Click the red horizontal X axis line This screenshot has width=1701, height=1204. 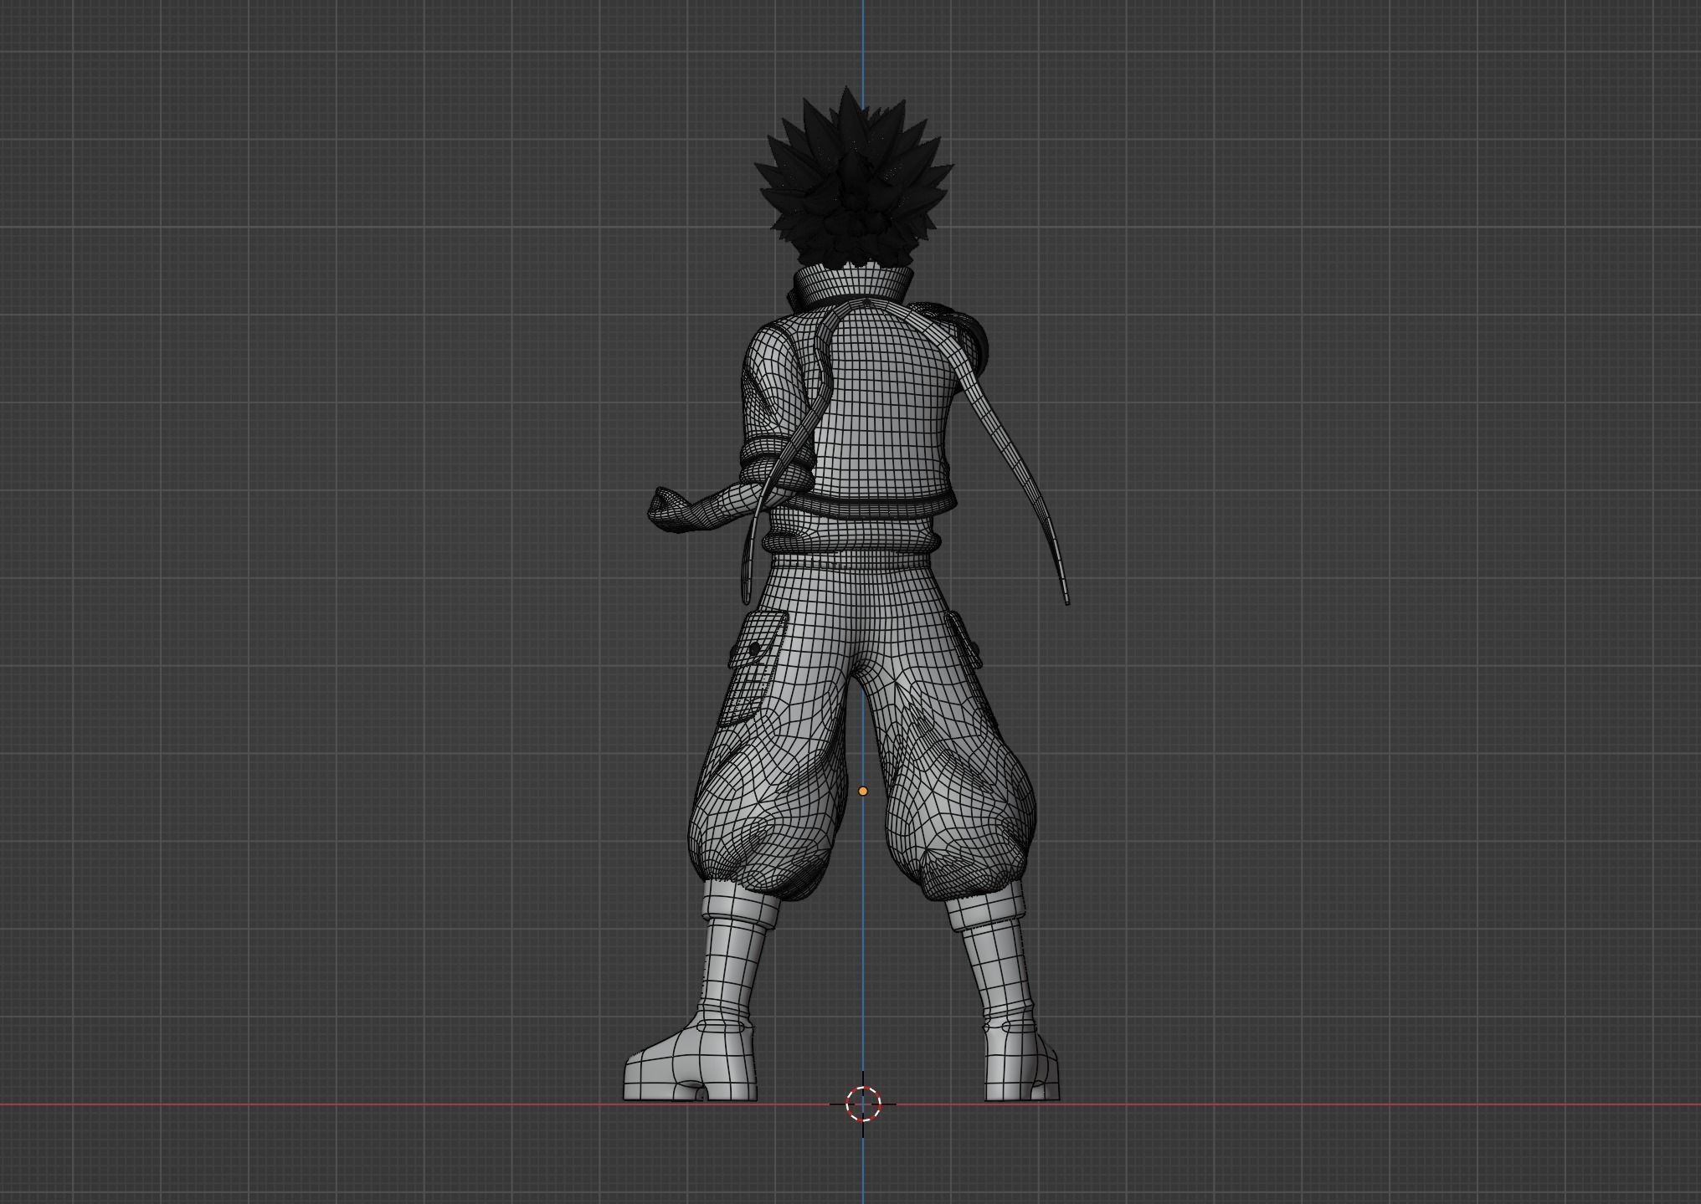(x=335, y=1104)
